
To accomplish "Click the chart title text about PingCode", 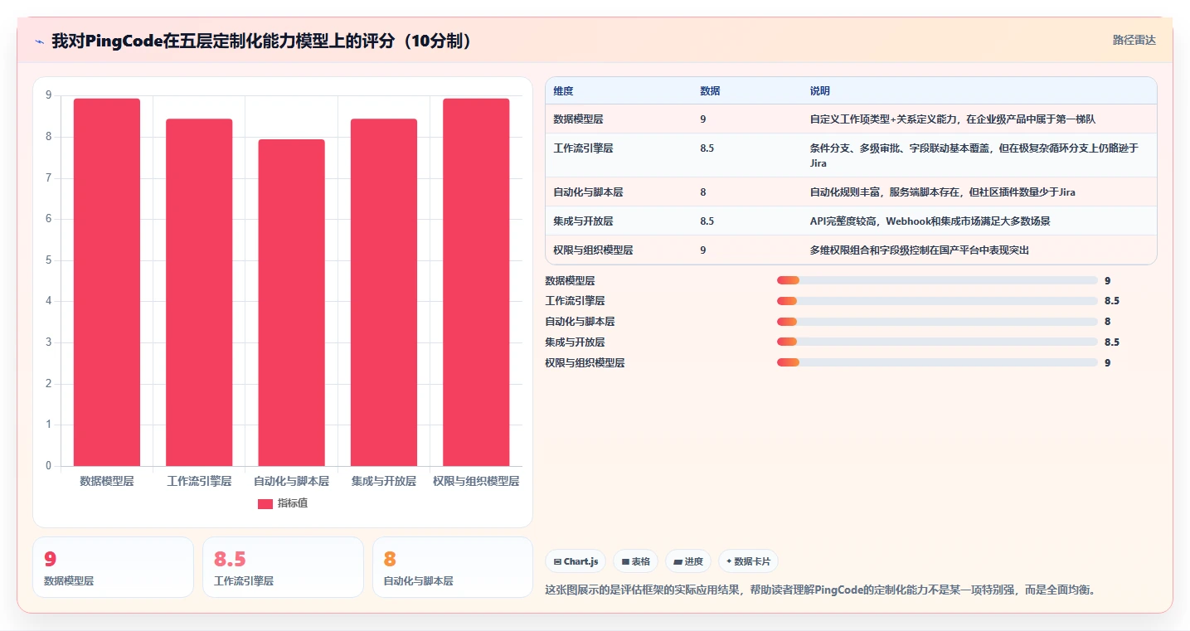I will tap(265, 41).
